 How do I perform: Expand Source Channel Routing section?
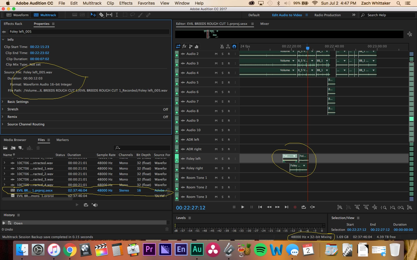[3, 124]
